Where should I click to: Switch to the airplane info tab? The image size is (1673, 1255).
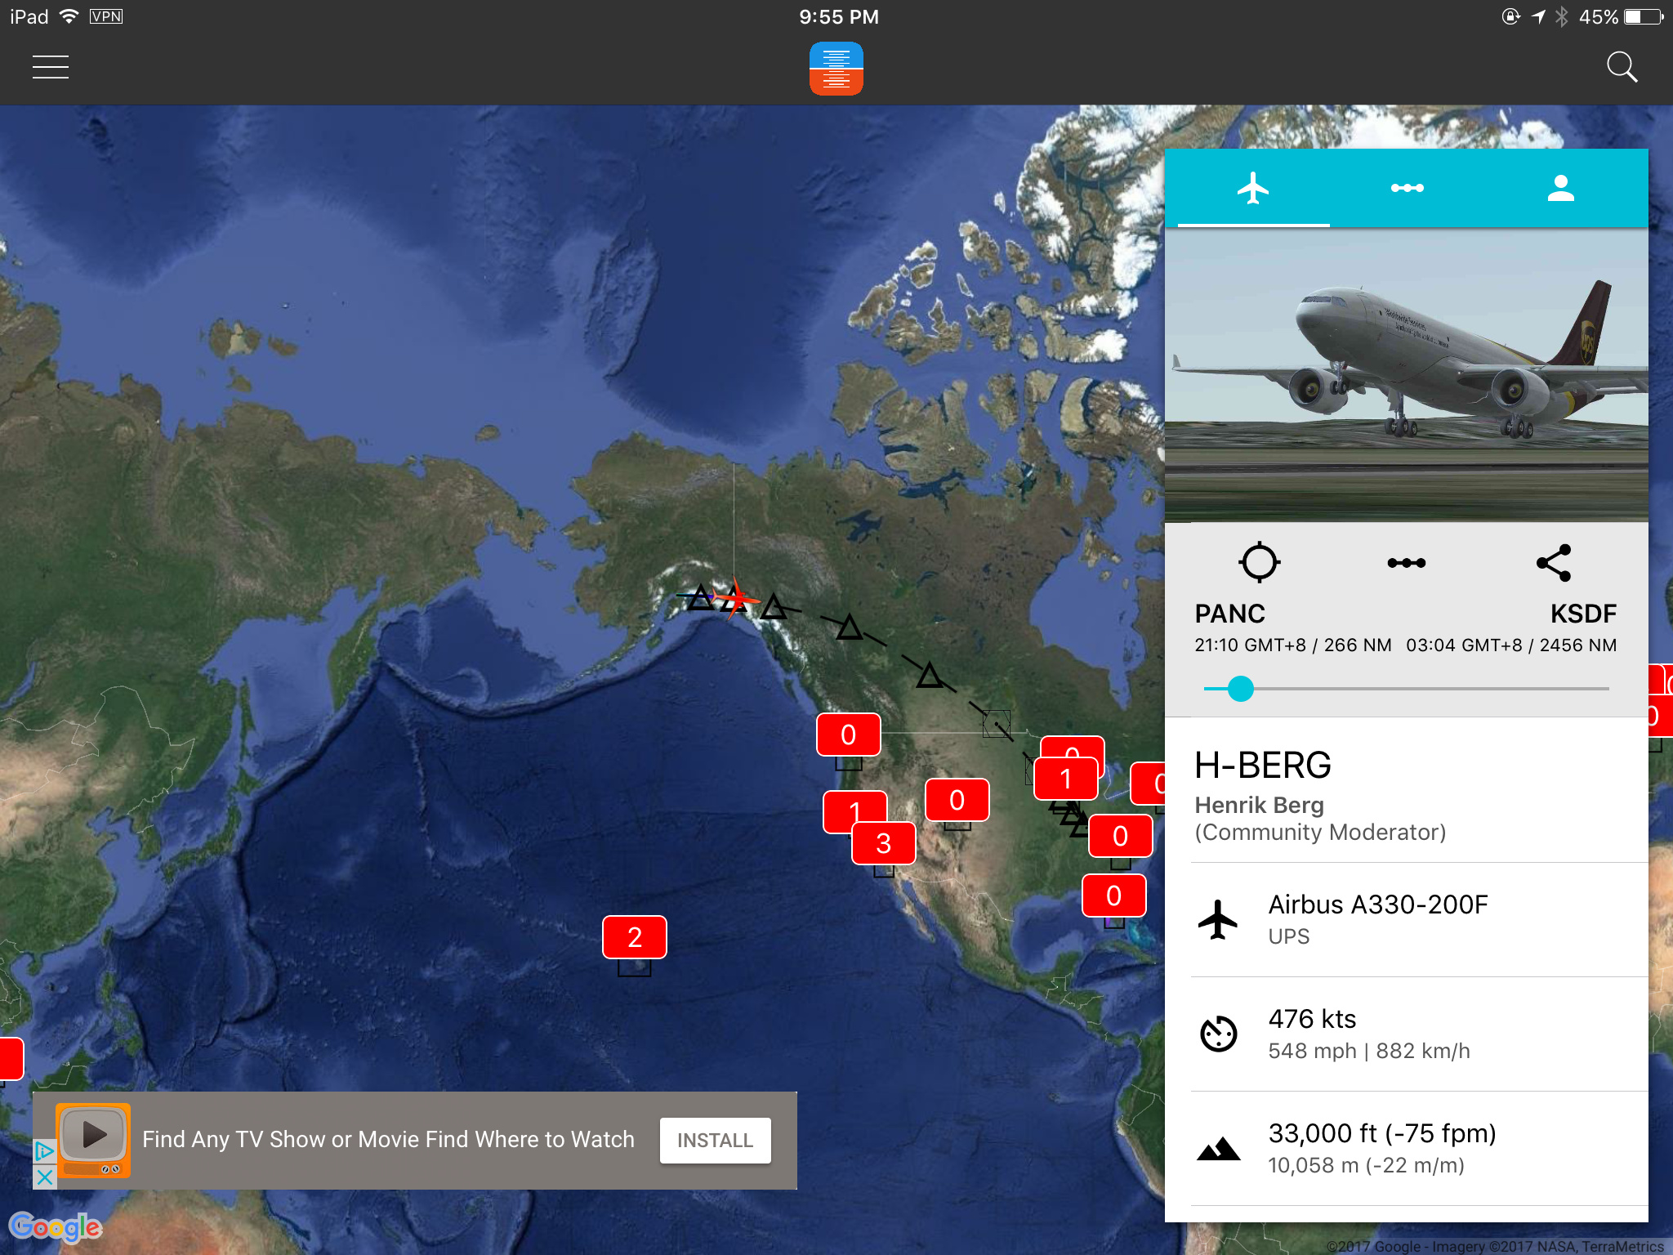(1252, 188)
